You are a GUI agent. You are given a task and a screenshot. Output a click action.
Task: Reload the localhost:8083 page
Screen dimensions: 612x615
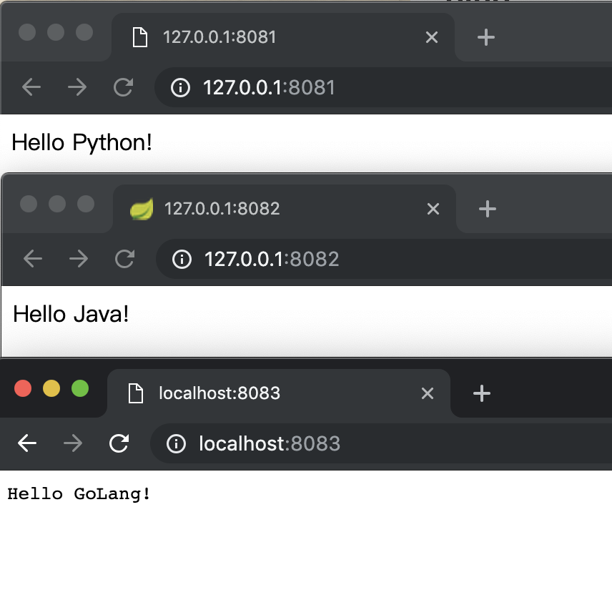tap(119, 443)
